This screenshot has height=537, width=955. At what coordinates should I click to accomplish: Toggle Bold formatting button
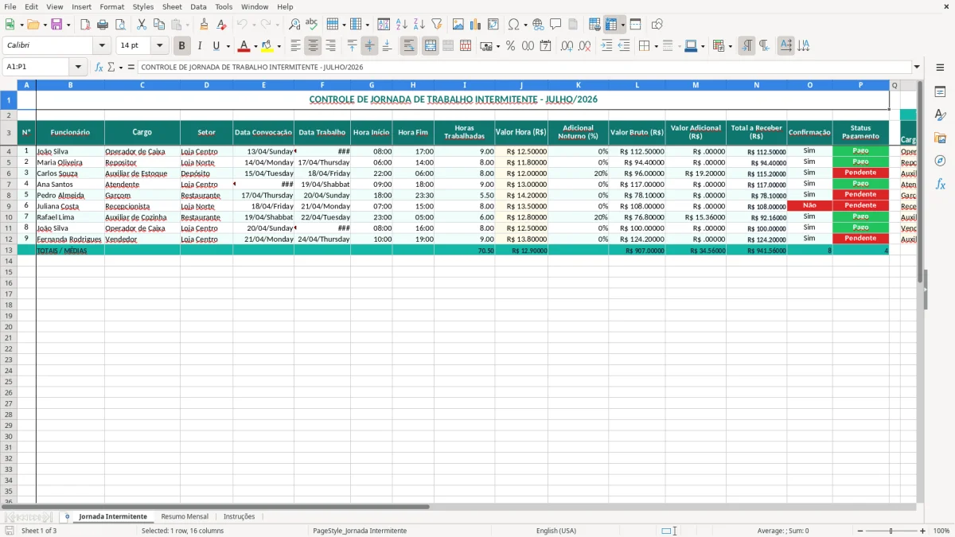point(181,46)
